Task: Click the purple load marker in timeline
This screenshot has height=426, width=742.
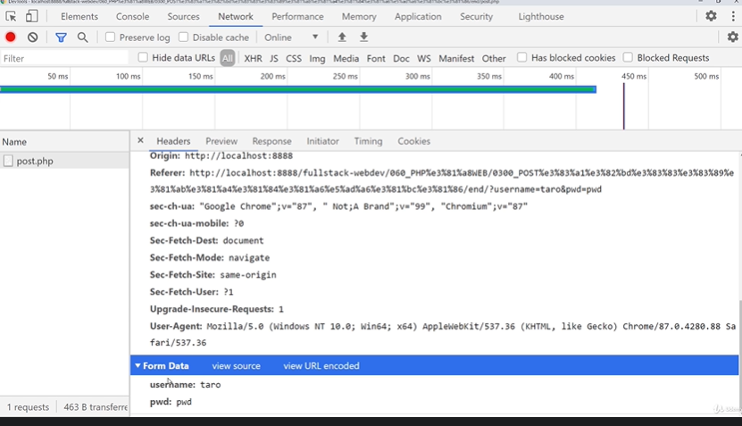Action: pos(624,106)
